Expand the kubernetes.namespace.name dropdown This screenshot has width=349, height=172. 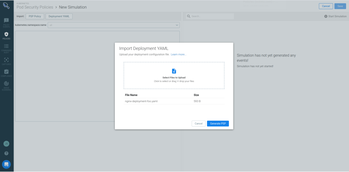click(113, 25)
